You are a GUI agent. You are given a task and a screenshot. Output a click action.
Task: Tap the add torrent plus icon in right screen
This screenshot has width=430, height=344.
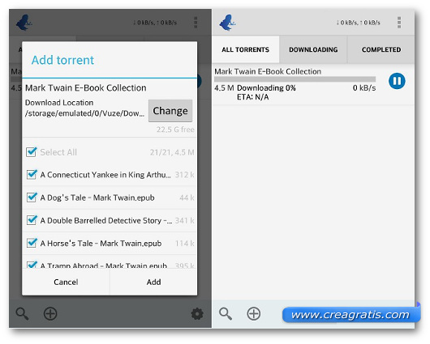[254, 313]
